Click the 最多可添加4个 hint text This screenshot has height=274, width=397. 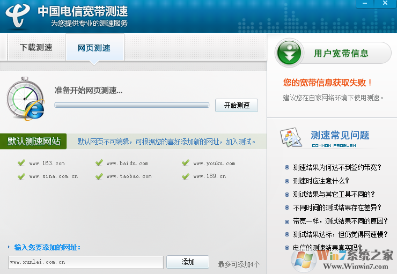point(239,264)
